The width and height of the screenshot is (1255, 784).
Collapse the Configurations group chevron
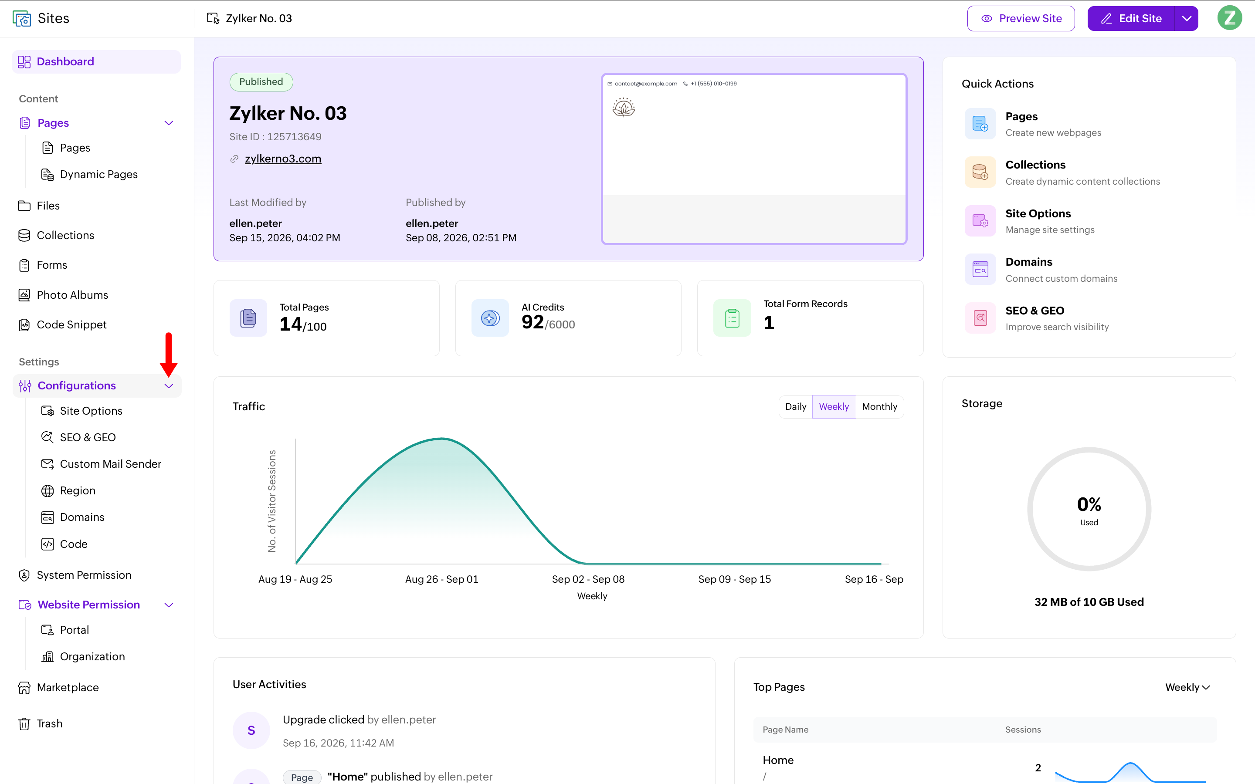pyautogui.click(x=169, y=386)
